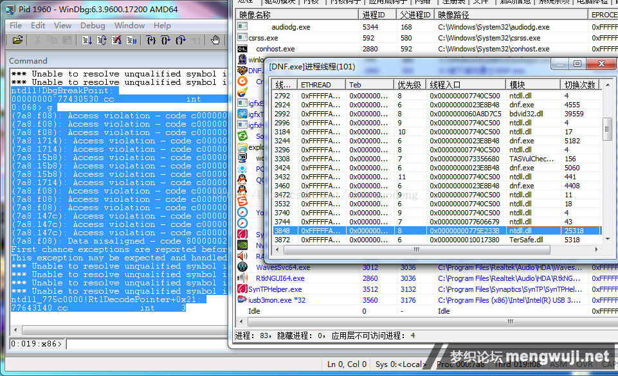Image resolution: width=618 pixels, height=376 pixels.
Task: Sort by the 进程ID column header
Action: coord(377,15)
